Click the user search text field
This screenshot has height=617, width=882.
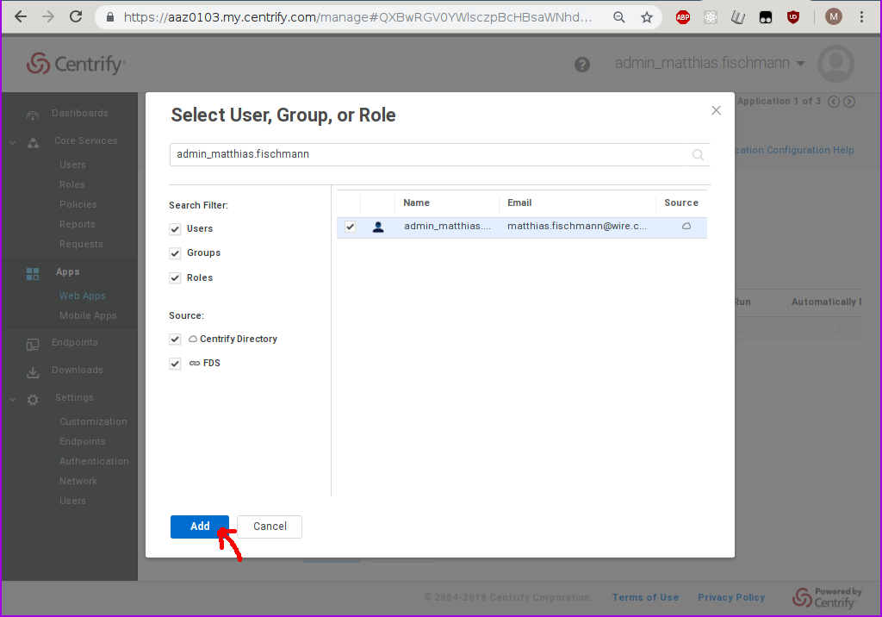pyautogui.click(x=426, y=155)
